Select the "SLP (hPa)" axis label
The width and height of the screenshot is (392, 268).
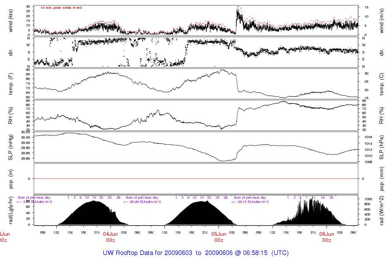pyautogui.click(x=382, y=147)
